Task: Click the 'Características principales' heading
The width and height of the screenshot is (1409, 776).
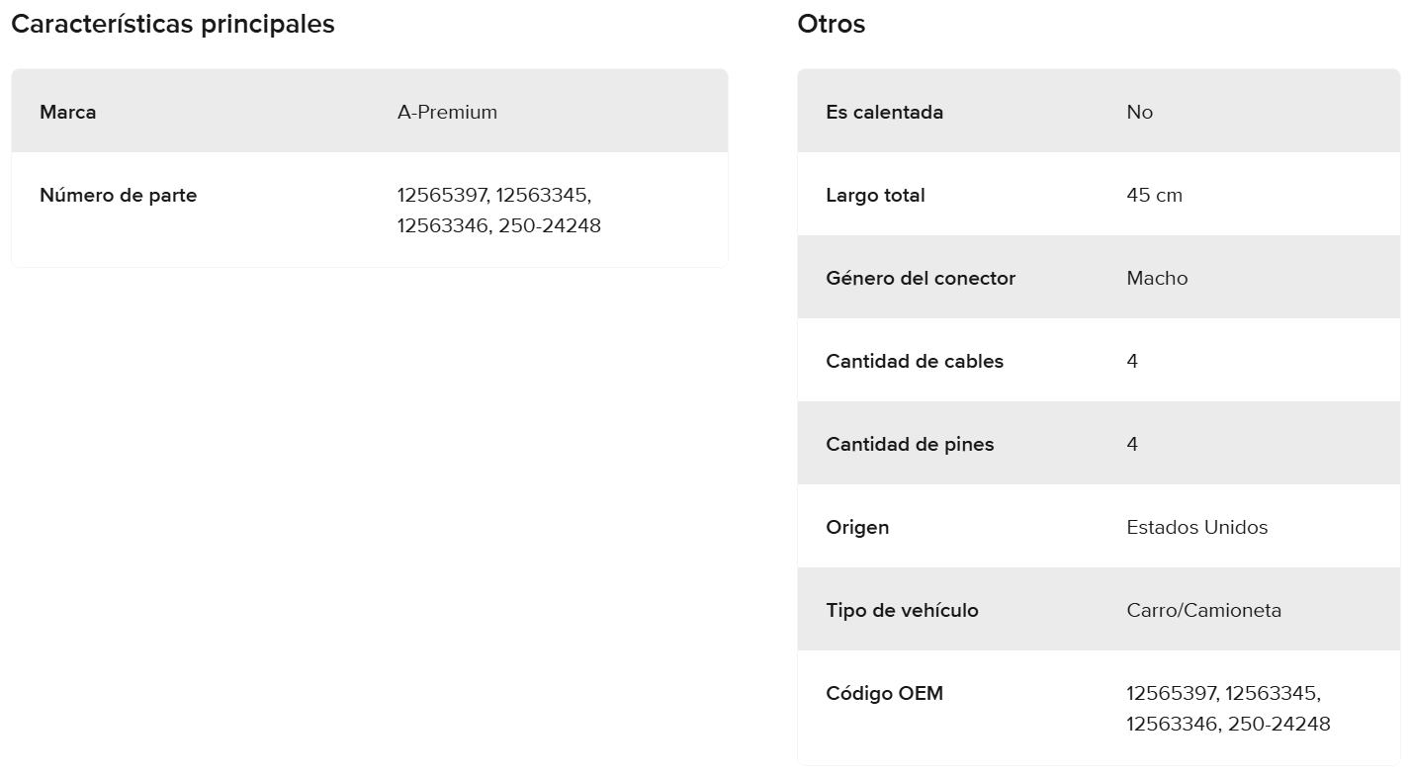Action: pyautogui.click(x=173, y=25)
